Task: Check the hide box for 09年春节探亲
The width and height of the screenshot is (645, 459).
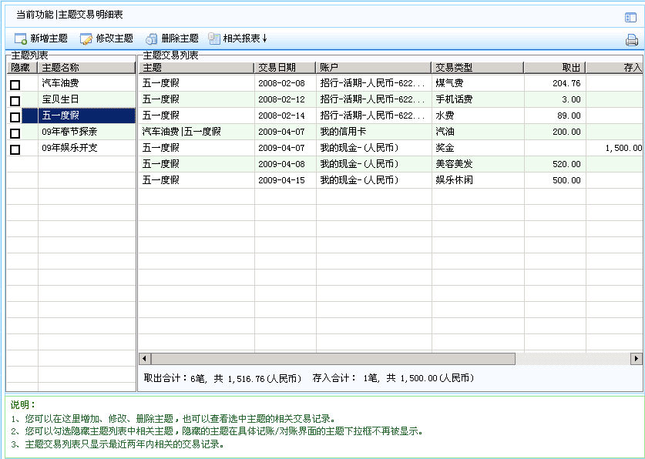Action: click(15, 133)
